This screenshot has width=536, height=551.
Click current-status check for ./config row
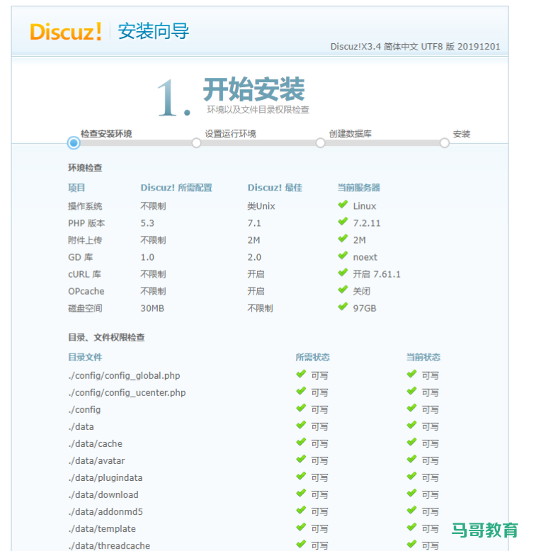(x=411, y=409)
